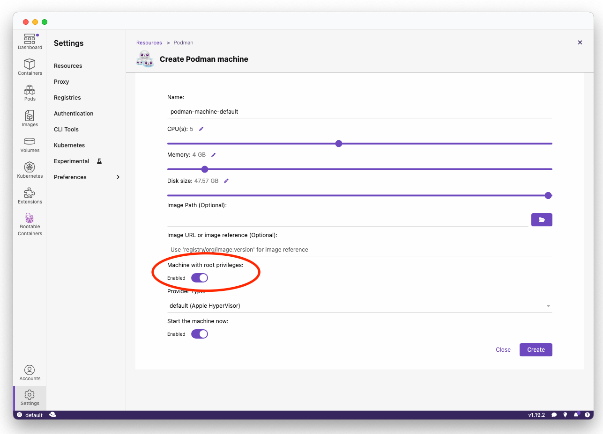Open the Provider Type dropdown
The width and height of the screenshot is (603, 434).
[x=360, y=306]
